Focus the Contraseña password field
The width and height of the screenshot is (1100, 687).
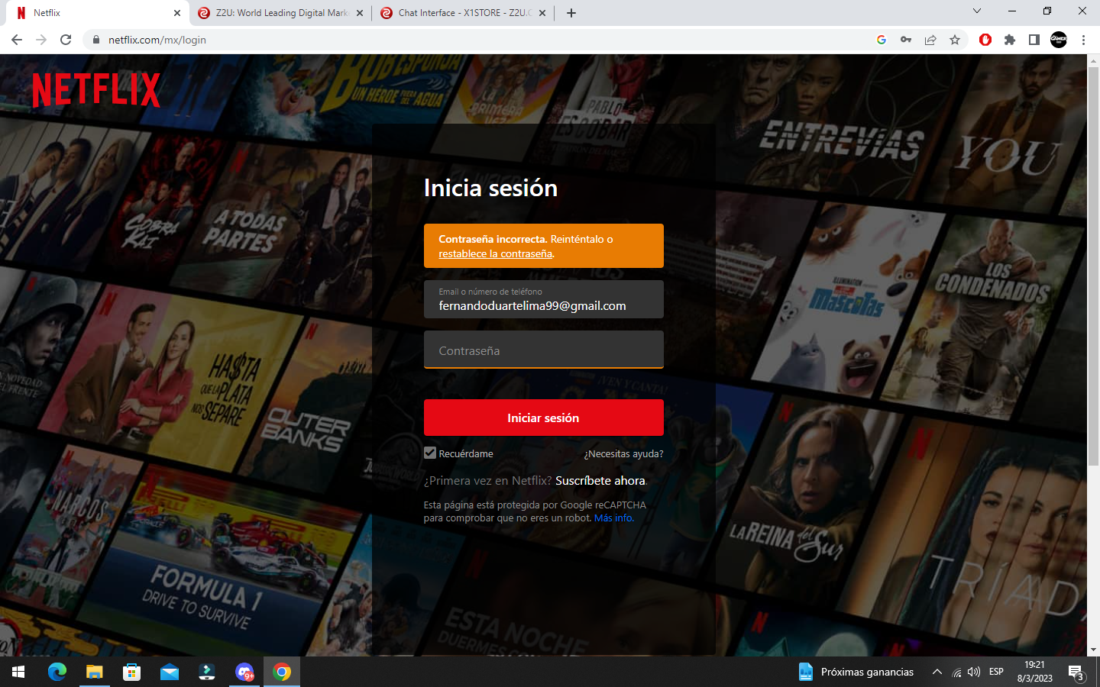(544, 350)
